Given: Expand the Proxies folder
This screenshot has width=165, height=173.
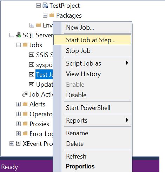Looking at the screenshot, I should 18,124.
